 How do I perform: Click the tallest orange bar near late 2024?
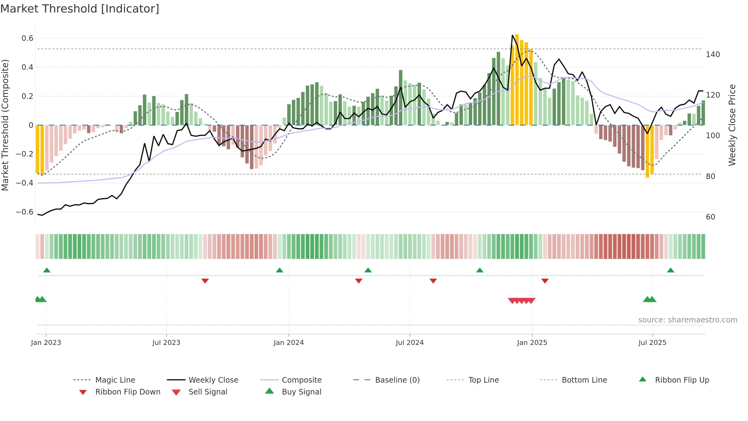pyautogui.click(x=517, y=80)
